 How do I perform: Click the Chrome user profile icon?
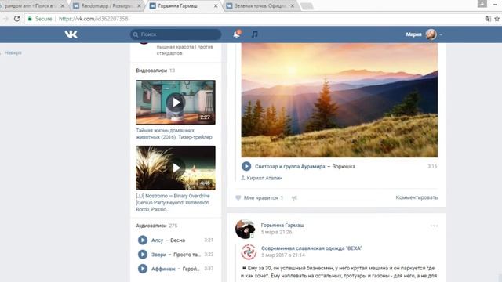click(482, 3)
